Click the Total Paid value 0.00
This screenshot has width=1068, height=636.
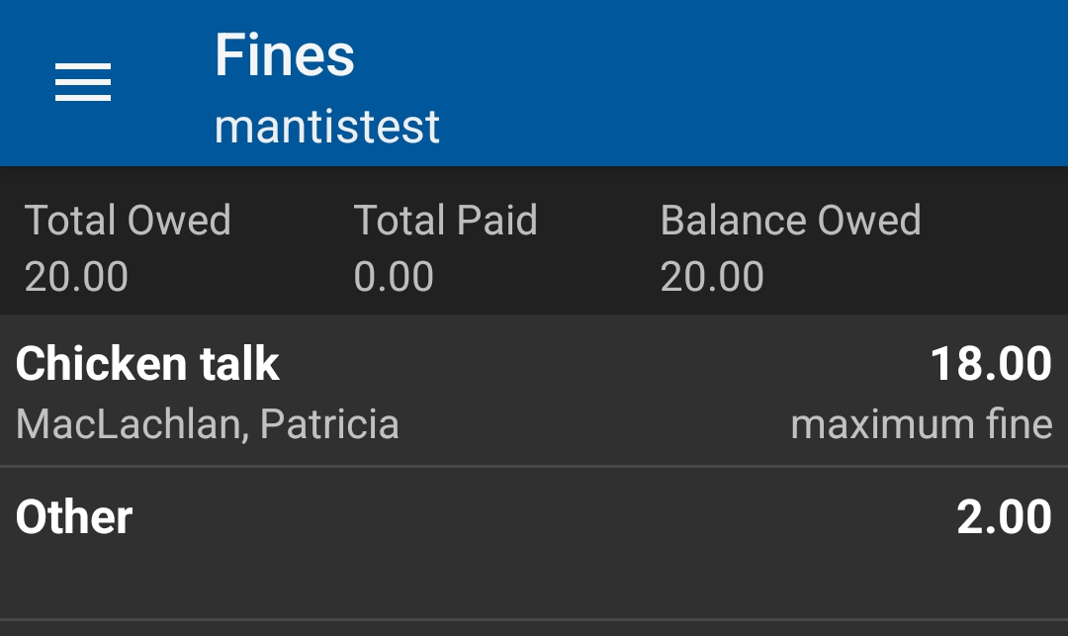[395, 278]
